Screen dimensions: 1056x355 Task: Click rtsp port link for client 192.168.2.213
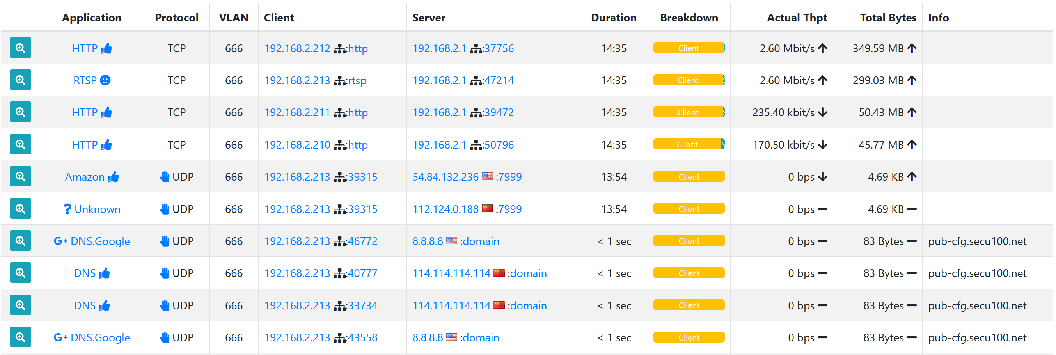click(x=357, y=80)
